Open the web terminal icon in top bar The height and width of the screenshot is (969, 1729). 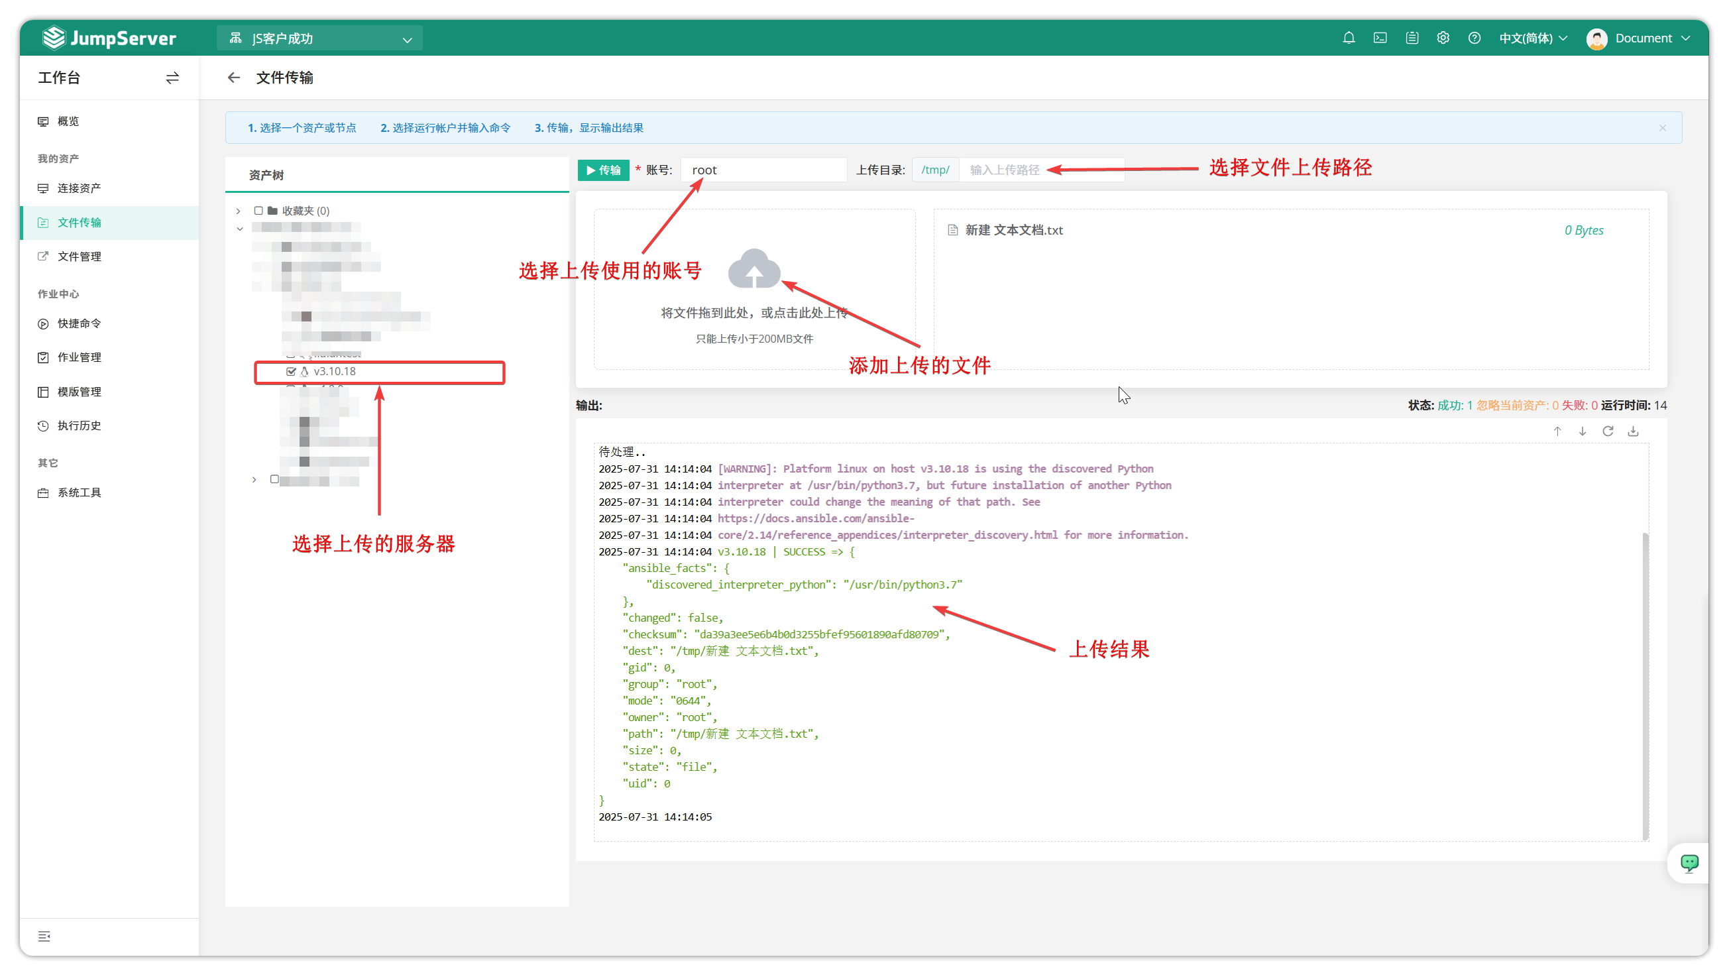(1380, 38)
